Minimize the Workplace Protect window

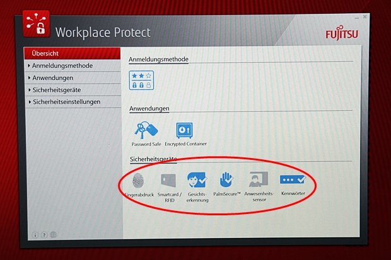(357, 18)
